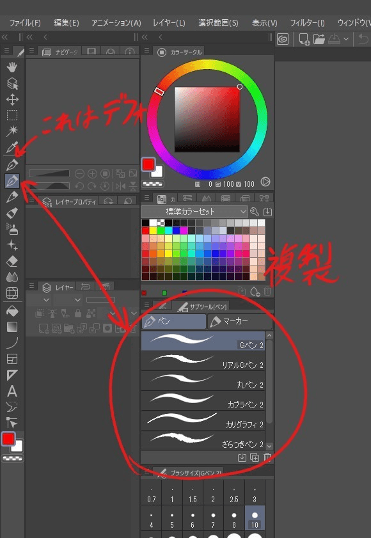Select the highlighted duplicated Pen tool
Viewport: 371px width, 538px height.
[12, 181]
